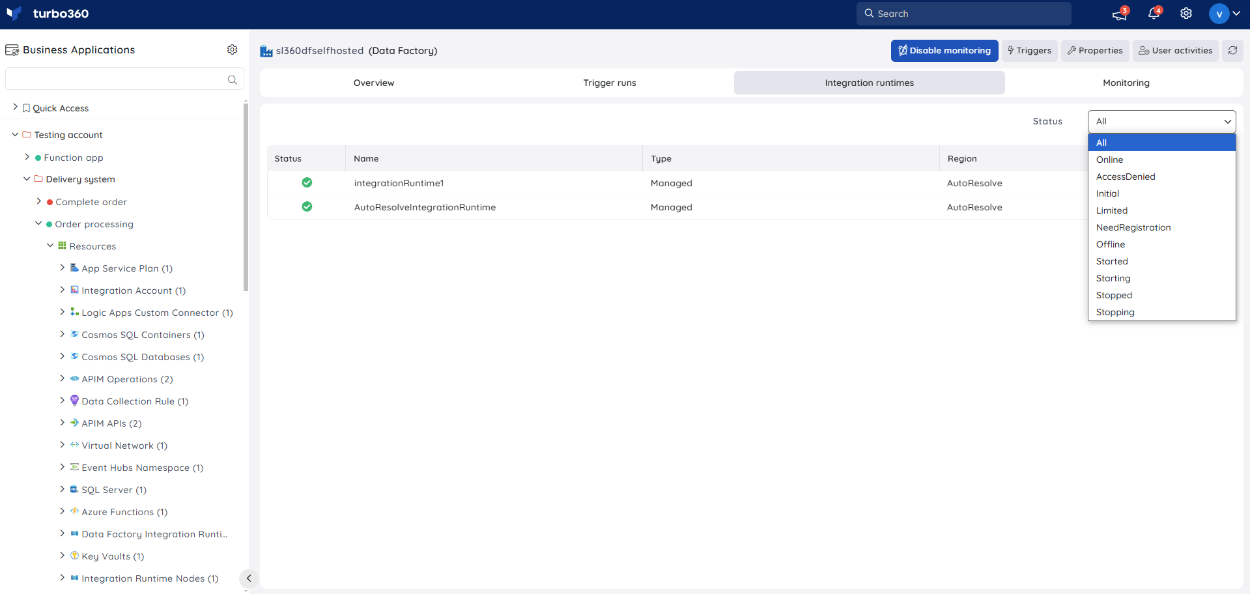The image size is (1250, 594).
Task: Switch to the Overview tab
Action: [374, 83]
